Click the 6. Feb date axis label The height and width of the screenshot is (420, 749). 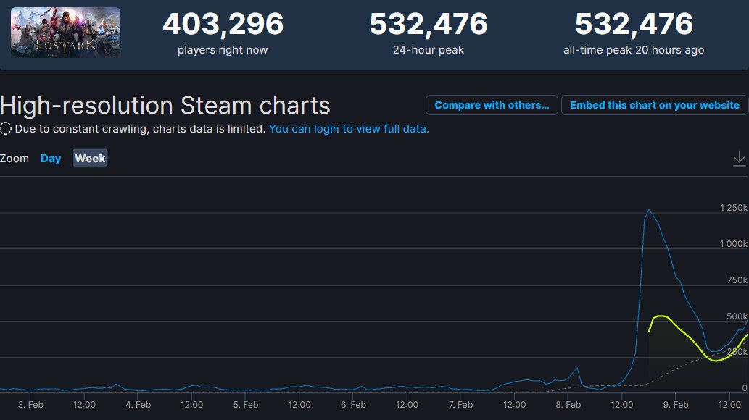pos(353,405)
